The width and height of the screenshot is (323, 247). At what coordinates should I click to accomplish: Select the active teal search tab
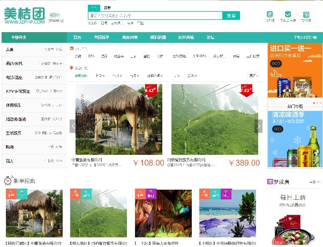94,8
